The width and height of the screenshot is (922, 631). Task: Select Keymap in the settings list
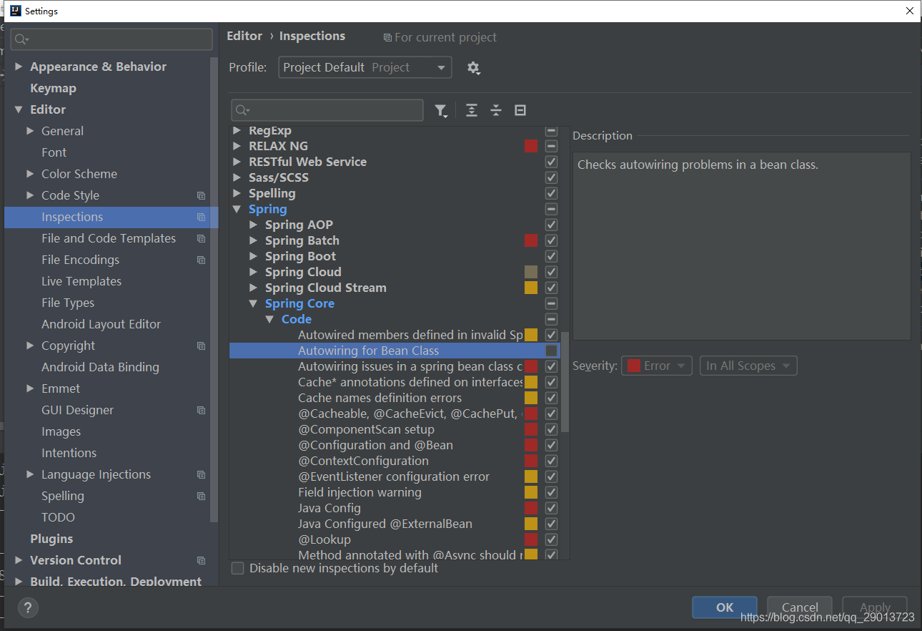click(53, 88)
